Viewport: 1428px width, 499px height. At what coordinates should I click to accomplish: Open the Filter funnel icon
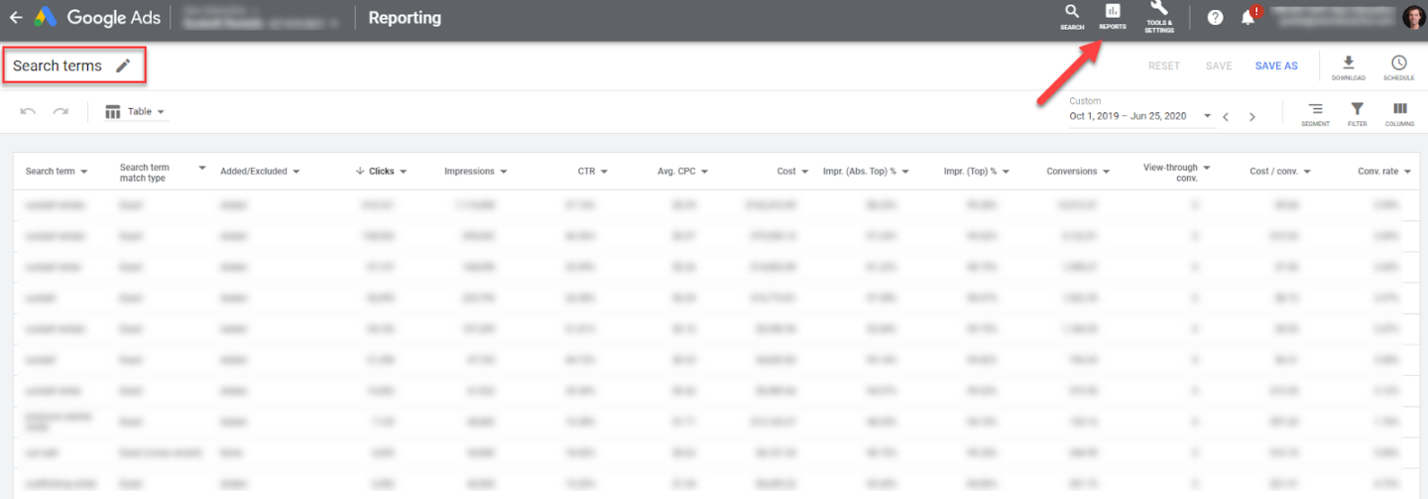click(x=1357, y=112)
